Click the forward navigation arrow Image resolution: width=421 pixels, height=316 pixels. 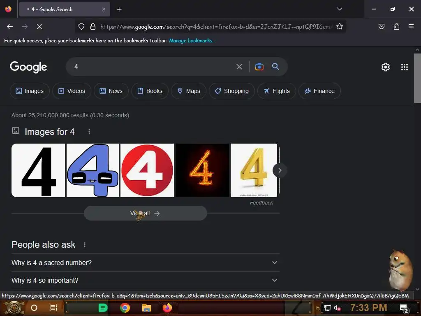coord(25,27)
